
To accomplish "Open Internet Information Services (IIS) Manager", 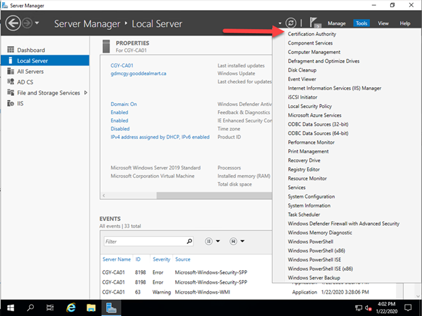I will [x=335, y=88].
